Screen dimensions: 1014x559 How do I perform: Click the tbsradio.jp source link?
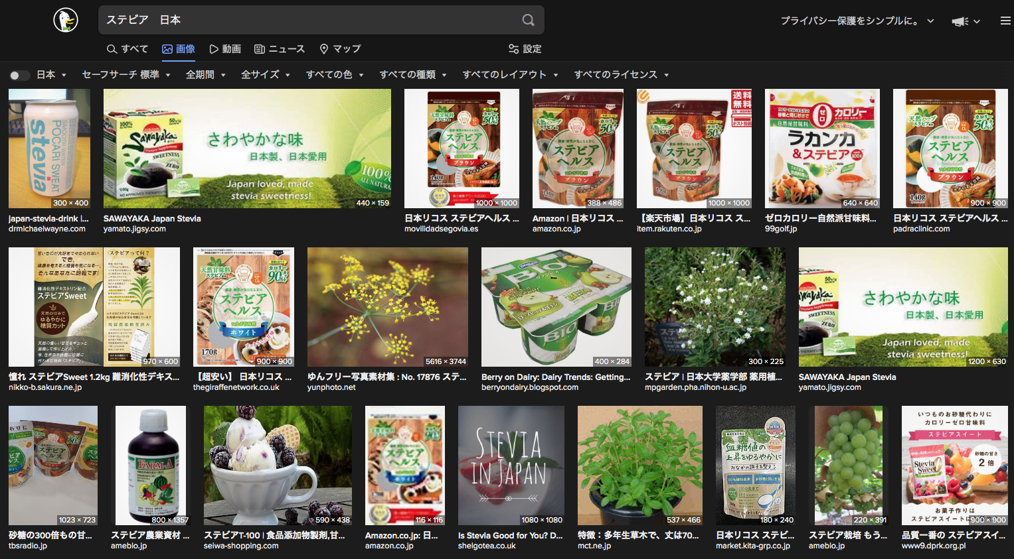coord(28,546)
